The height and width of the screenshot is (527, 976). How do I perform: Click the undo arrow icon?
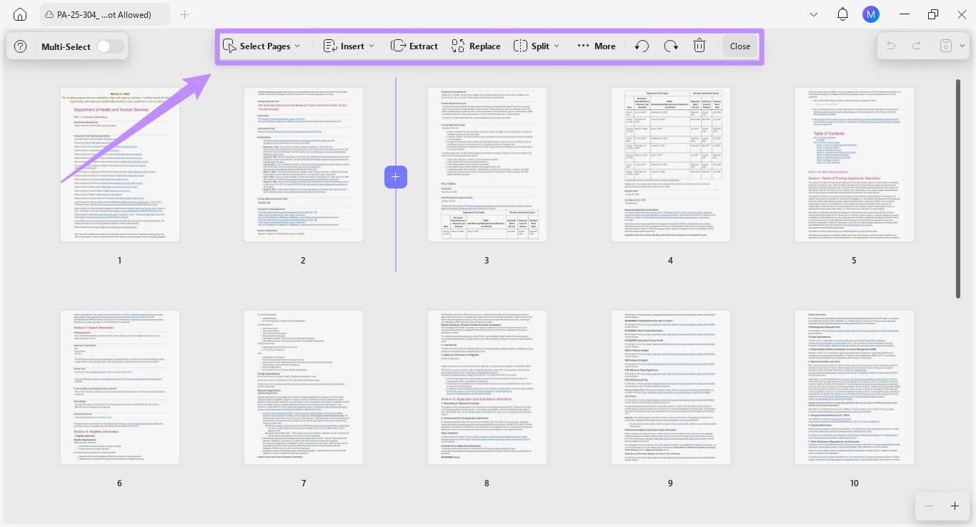pyautogui.click(x=891, y=46)
